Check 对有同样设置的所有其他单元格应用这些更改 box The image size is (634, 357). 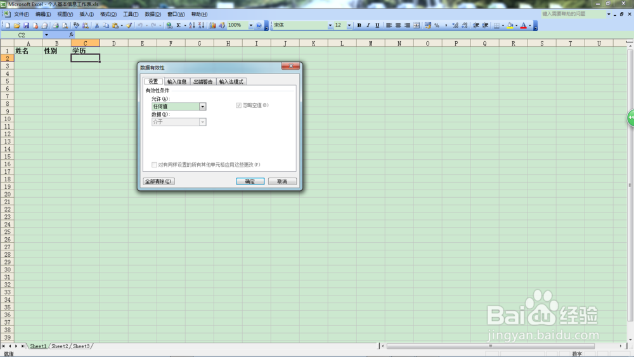pos(154,165)
